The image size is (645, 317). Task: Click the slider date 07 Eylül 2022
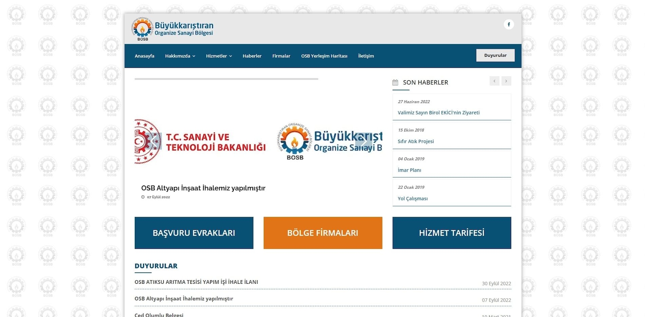[159, 197]
